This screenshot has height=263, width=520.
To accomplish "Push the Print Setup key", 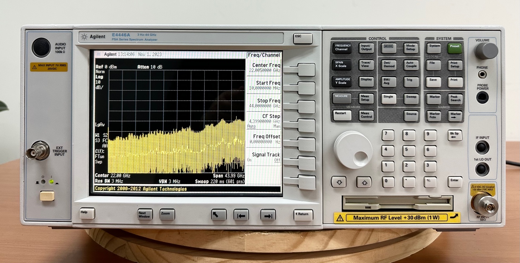I will (455, 65).
